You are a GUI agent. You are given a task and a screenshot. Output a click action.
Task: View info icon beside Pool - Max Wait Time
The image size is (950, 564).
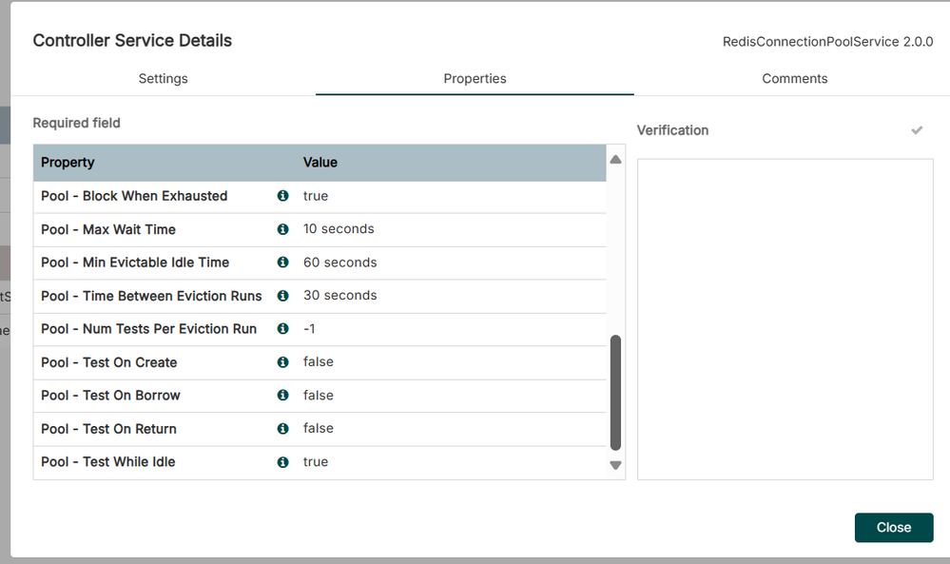click(282, 229)
